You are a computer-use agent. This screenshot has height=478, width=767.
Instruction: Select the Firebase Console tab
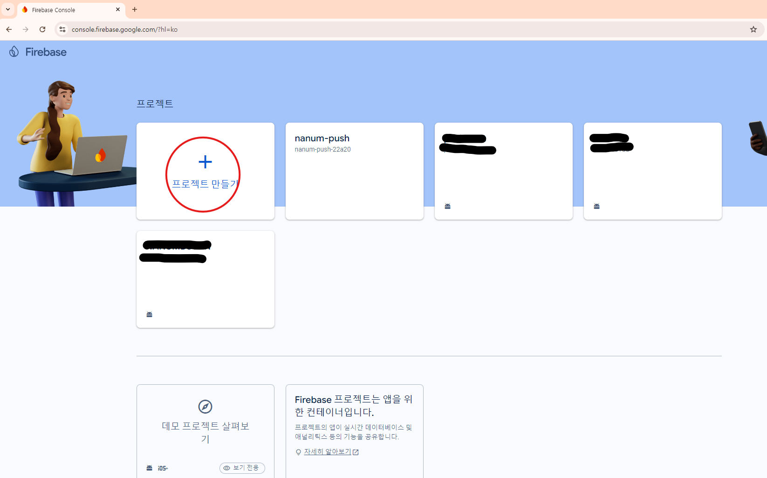click(x=71, y=10)
